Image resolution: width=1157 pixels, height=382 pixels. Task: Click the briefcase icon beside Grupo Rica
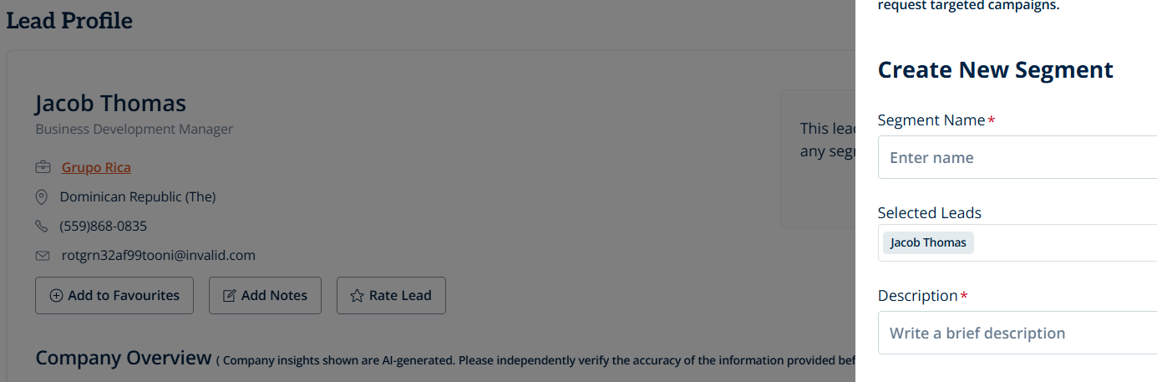[43, 167]
